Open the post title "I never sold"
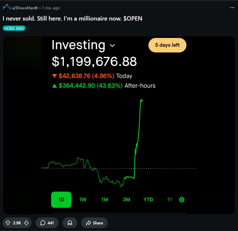Viewport: 238px width, 231px height. 72,19
